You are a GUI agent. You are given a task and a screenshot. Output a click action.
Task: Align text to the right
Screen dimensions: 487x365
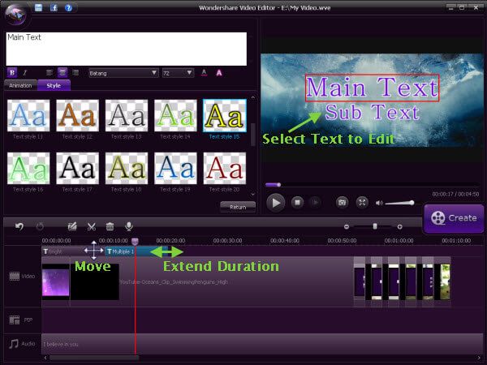click(x=75, y=73)
